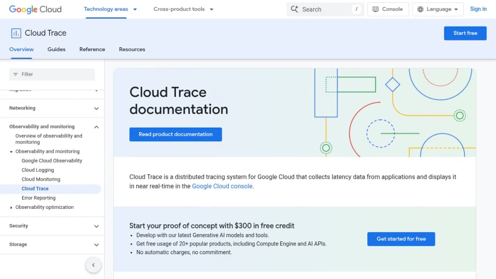Viewport: 496px width, 279px height.
Task: Click 'No automatic charges, no commitment.' text
Action: point(184,252)
